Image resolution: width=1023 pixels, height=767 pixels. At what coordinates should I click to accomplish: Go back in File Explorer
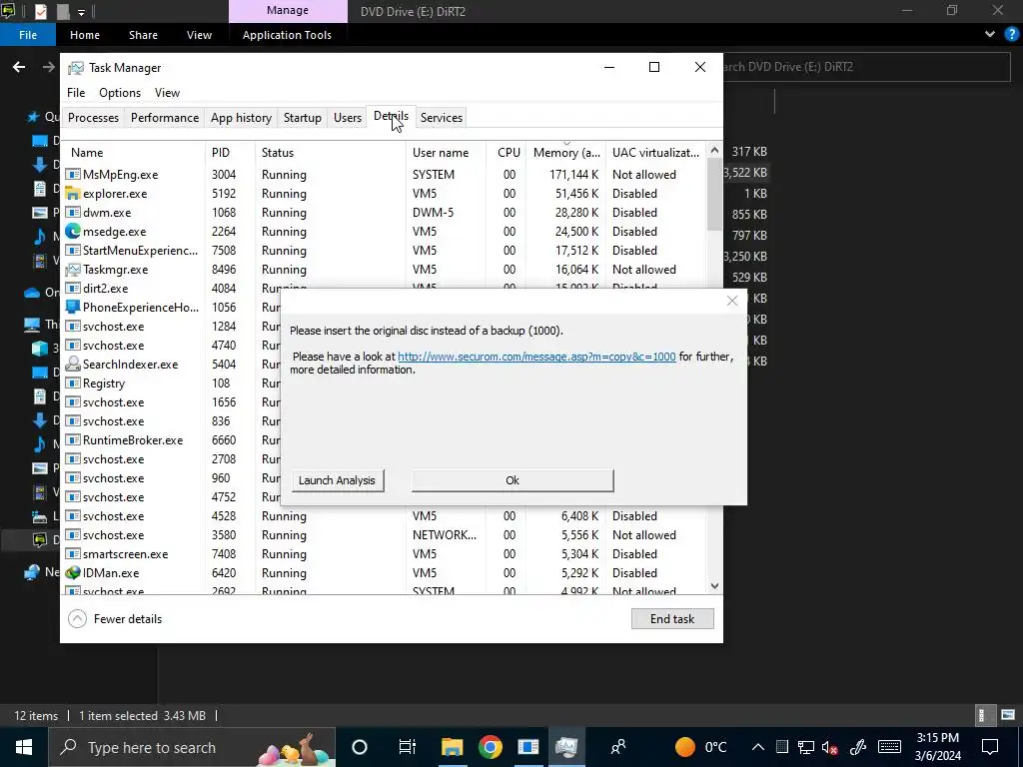[19, 67]
